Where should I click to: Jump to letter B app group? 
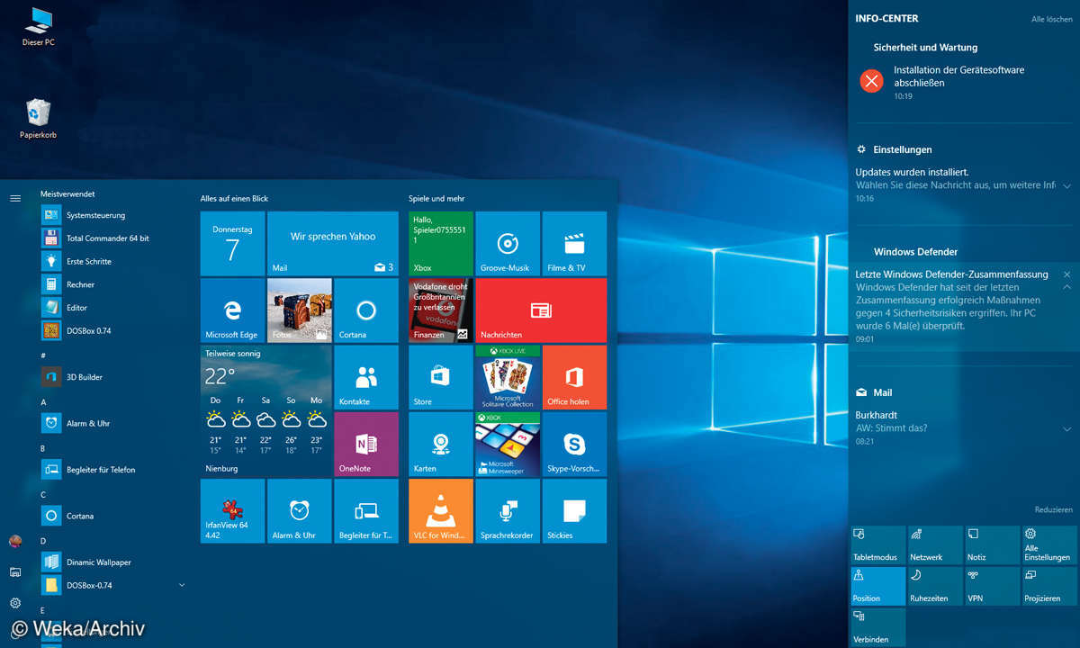[43, 448]
